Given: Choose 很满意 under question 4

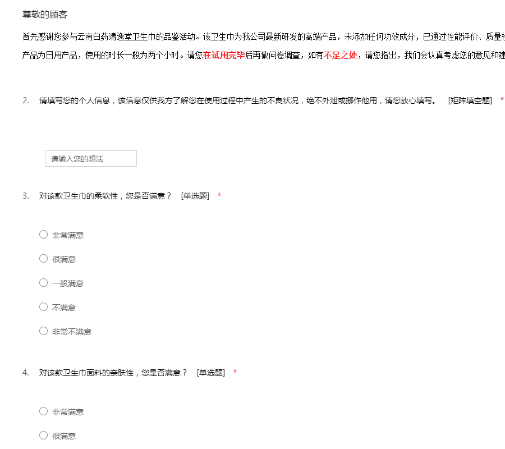Looking at the screenshot, I should point(44,436).
